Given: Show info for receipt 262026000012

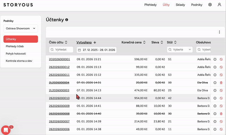Looking at the screenshot, I should (x=215, y=67).
